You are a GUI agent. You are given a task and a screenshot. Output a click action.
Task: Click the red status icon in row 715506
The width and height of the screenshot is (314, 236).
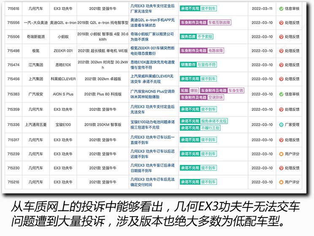281,37
